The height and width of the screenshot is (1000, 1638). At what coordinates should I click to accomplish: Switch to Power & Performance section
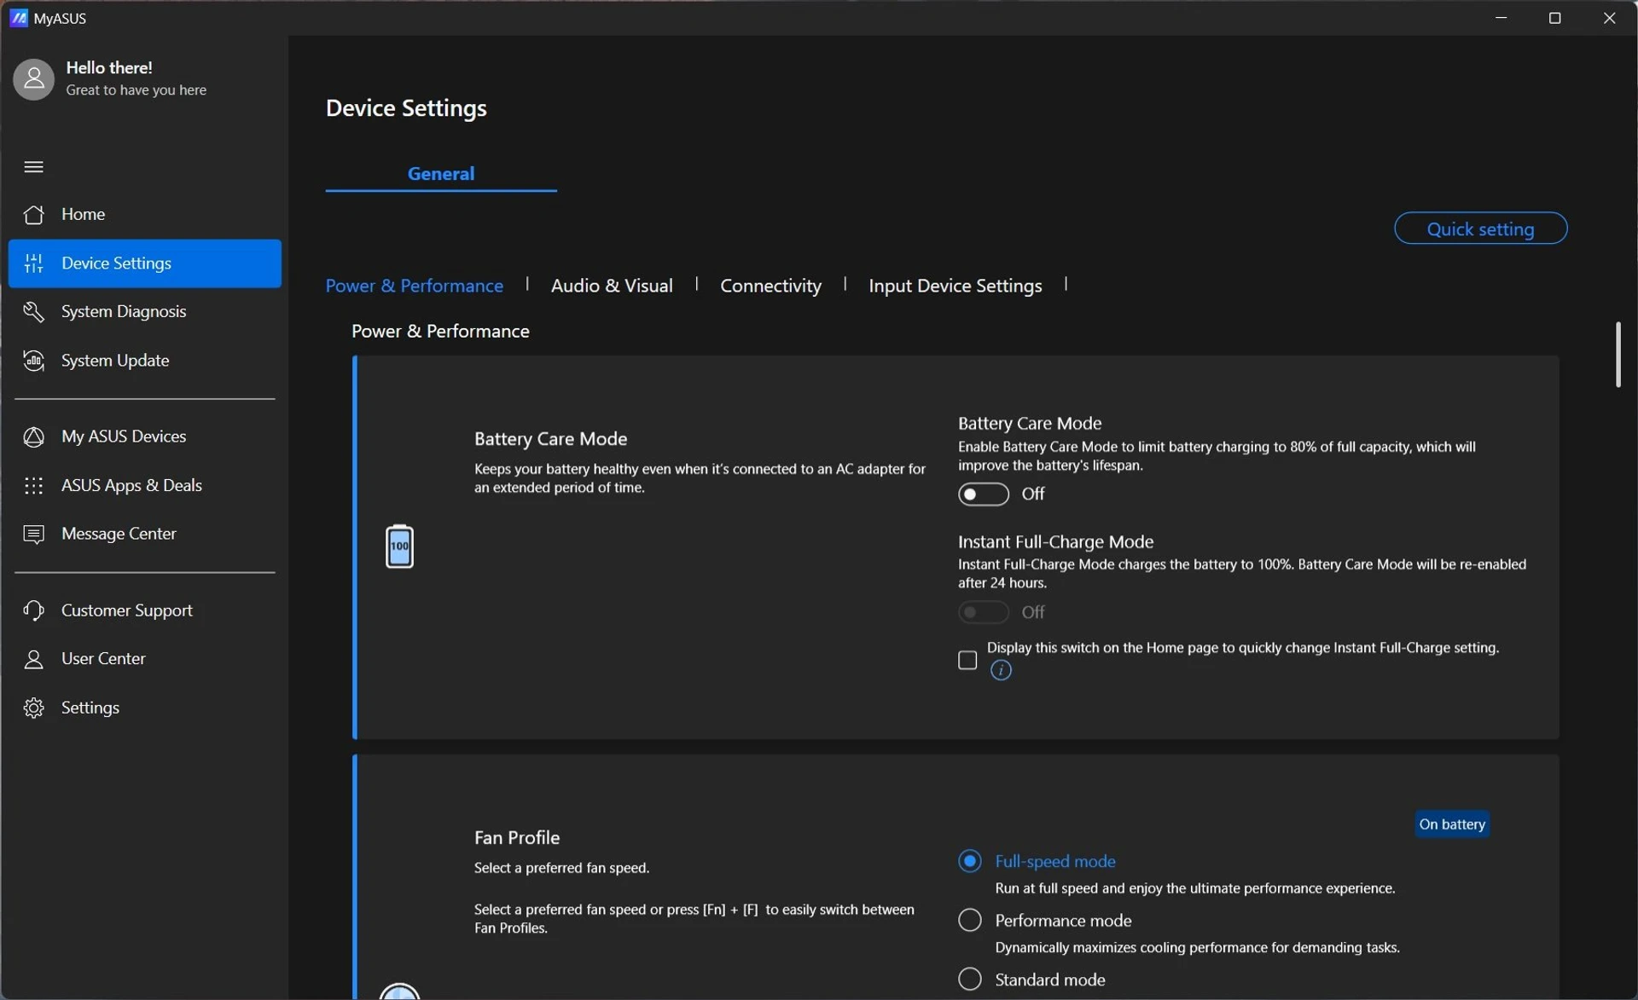point(415,286)
